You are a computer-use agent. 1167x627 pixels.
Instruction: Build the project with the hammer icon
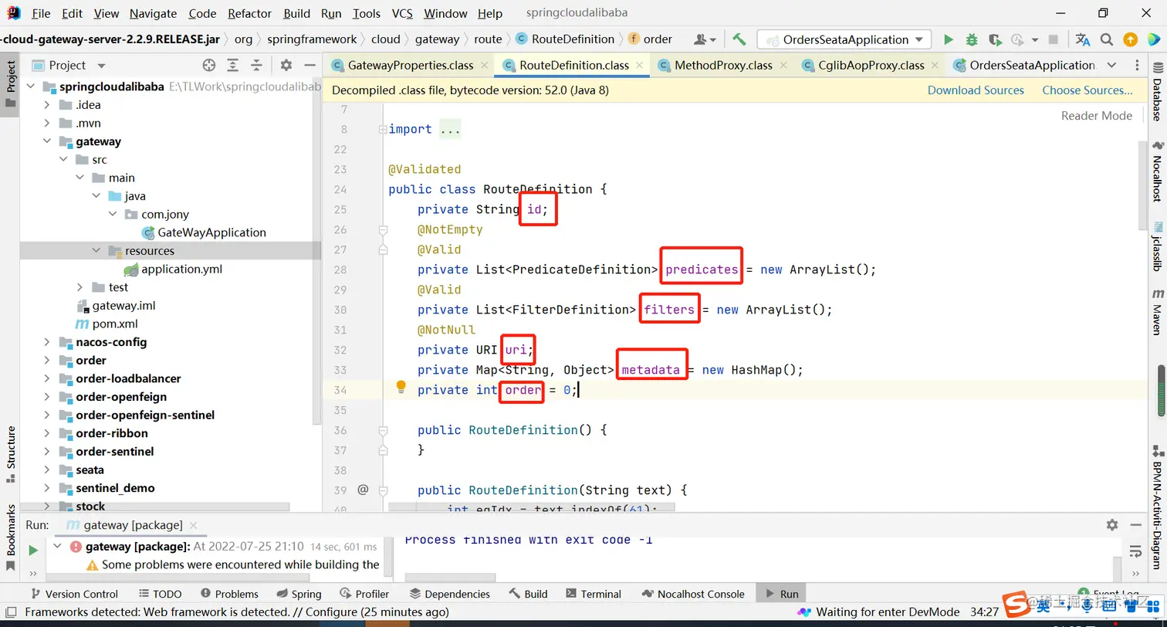[x=739, y=39]
